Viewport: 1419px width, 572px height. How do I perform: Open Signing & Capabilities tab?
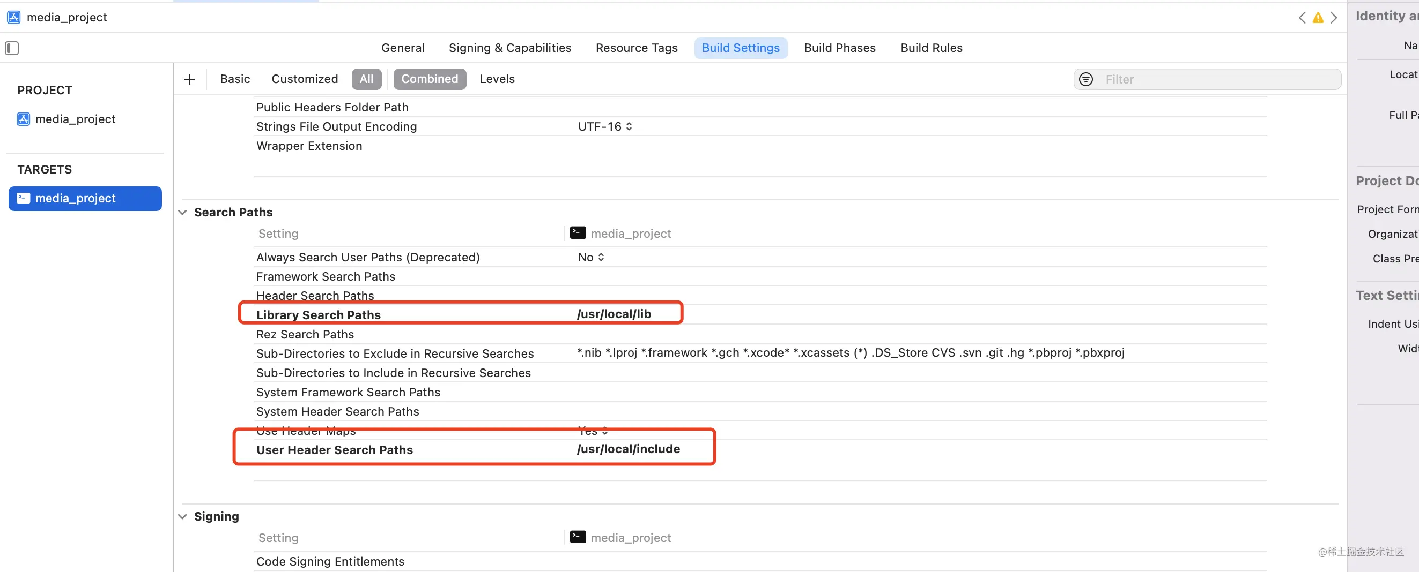[510, 48]
